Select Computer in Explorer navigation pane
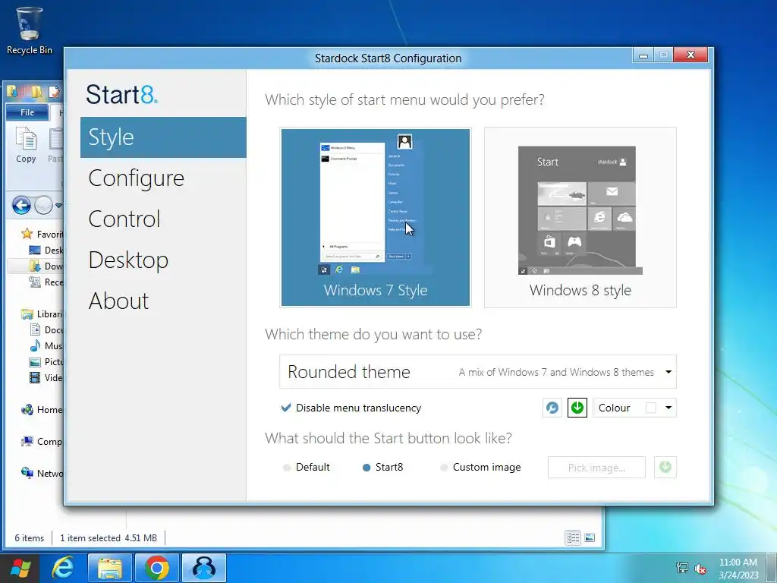The width and height of the screenshot is (777, 583). click(x=42, y=442)
